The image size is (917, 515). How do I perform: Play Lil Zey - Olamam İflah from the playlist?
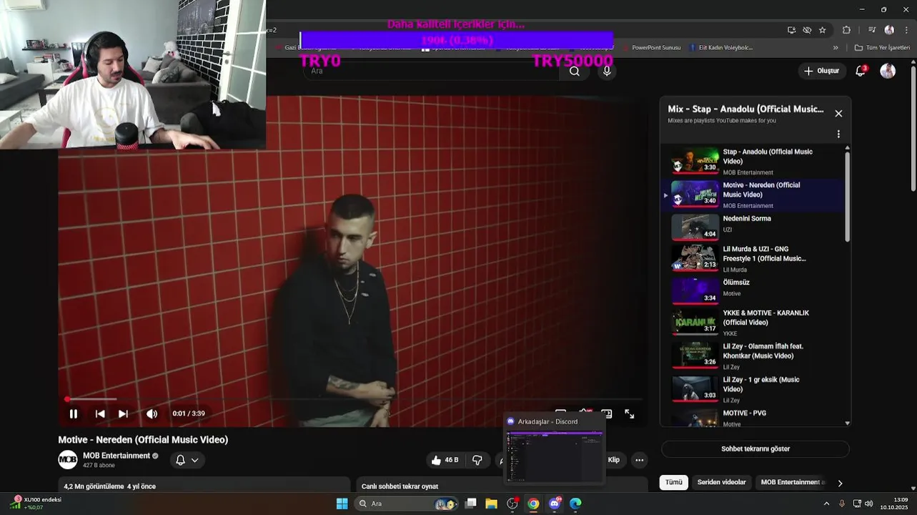[x=753, y=355]
